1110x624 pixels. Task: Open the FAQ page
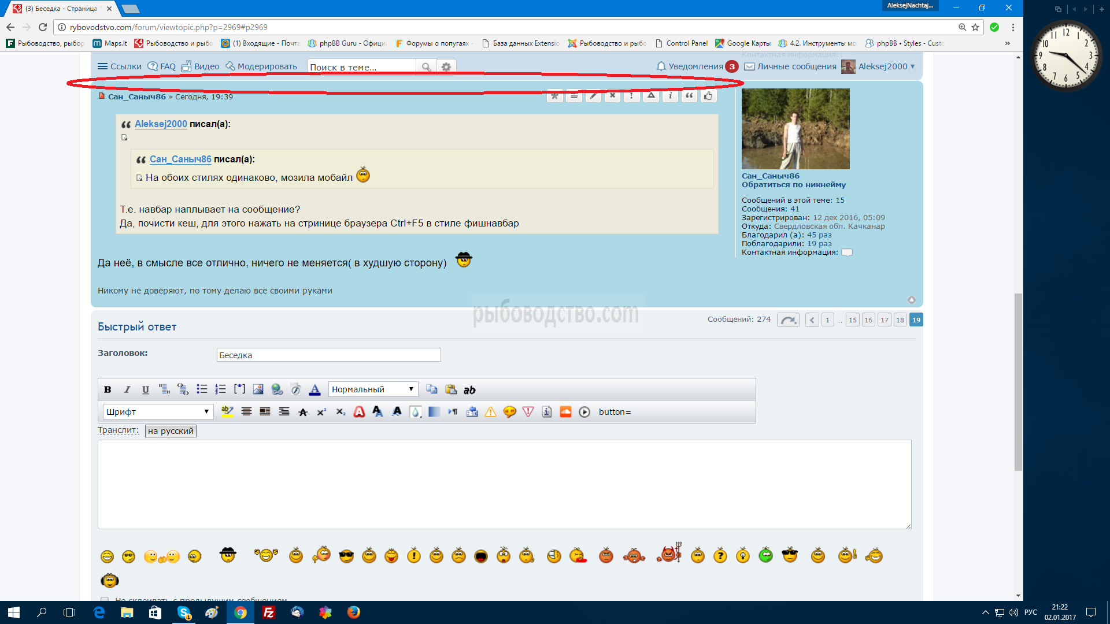(162, 66)
